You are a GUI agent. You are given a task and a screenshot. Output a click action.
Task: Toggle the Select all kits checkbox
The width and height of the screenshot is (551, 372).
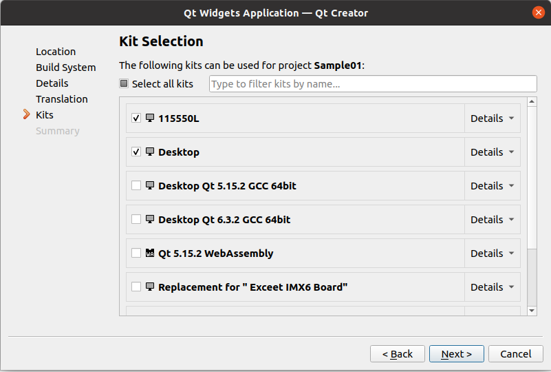click(x=124, y=84)
